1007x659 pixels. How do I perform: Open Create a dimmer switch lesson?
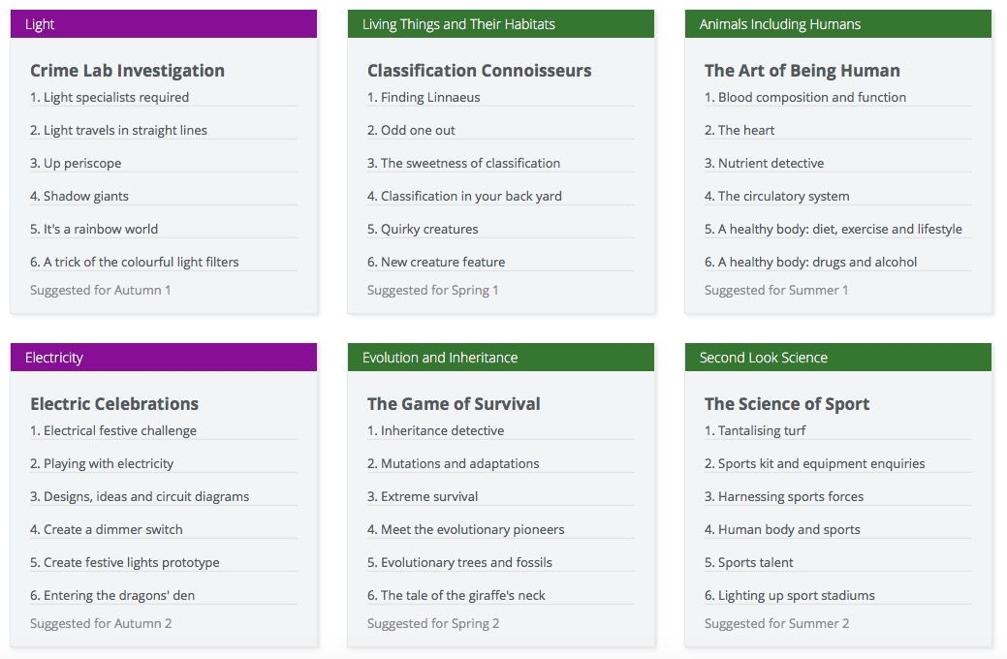(x=107, y=529)
